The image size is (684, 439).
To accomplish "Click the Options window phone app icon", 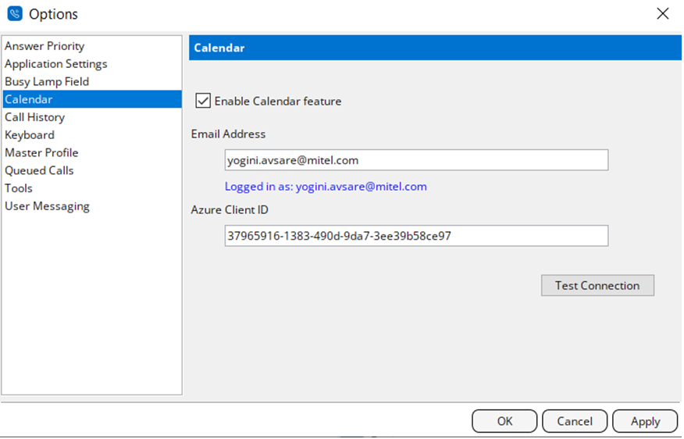I will click(14, 14).
